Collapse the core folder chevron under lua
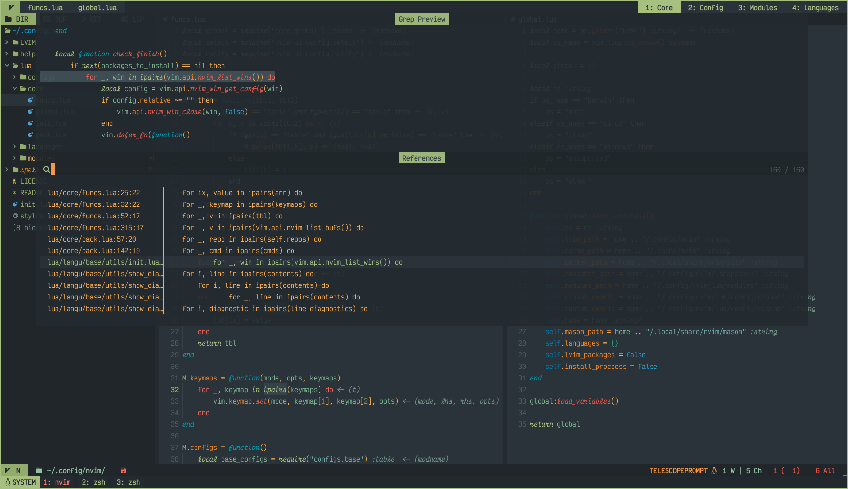The width and height of the screenshot is (848, 489). [14, 89]
